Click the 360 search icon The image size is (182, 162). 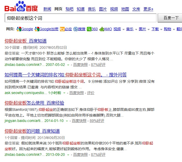pyautogui.click(x=89, y=29)
